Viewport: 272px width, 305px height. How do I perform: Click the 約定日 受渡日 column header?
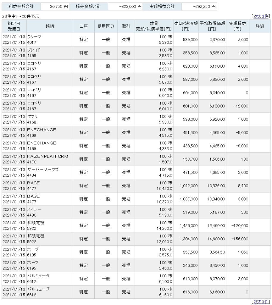14,26
